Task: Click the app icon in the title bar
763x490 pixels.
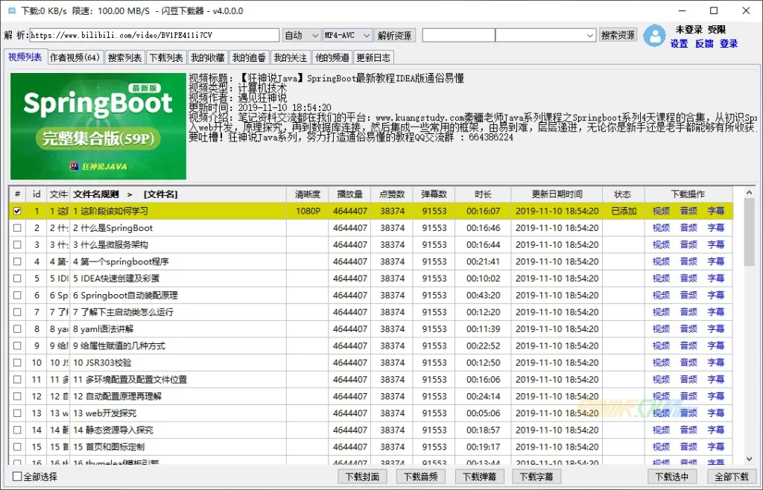Action: click(11, 11)
